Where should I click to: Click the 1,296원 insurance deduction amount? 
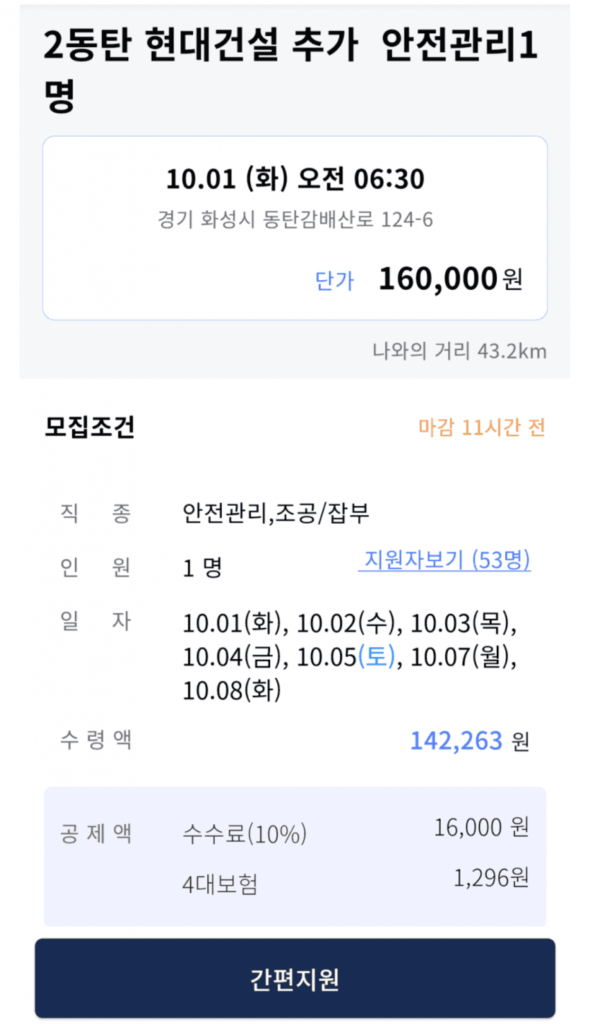point(491,878)
